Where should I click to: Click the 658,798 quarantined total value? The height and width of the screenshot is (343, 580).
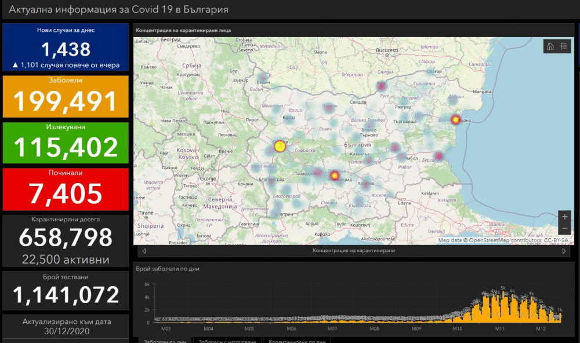pos(66,238)
